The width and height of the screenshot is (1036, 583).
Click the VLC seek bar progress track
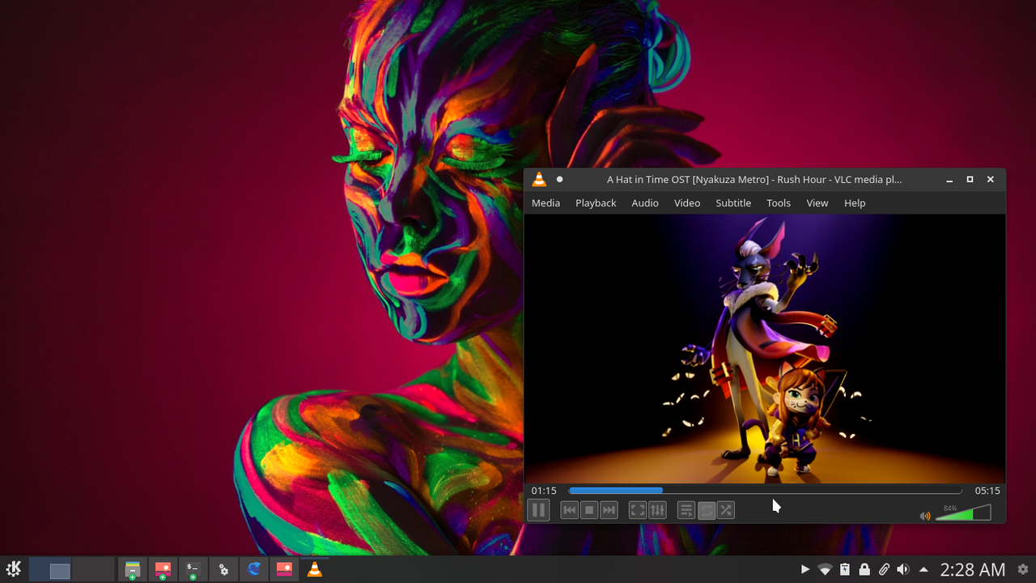pyautogui.click(x=765, y=491)
